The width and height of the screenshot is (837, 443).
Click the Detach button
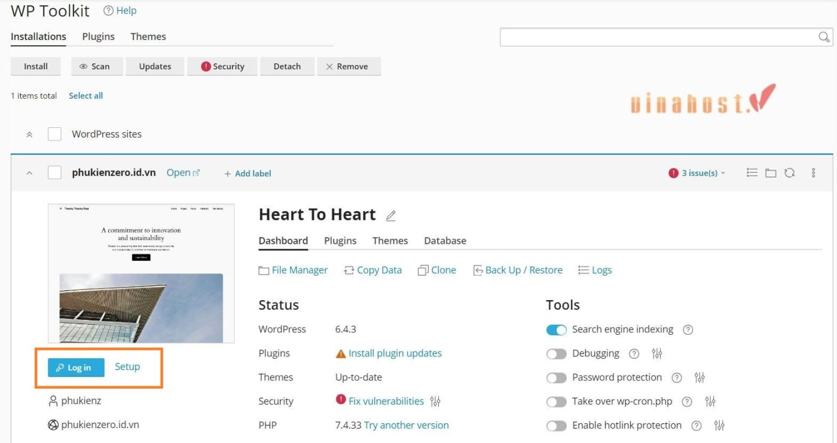pyautogui.click(x=287, y=66)
